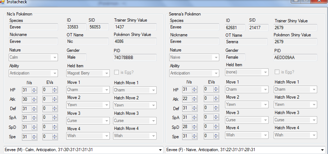Open Serena's Move 1 Charm dropdown
The height and width of the screenshot is (154, 328).
pyautogui.click(x=247, y=89)
